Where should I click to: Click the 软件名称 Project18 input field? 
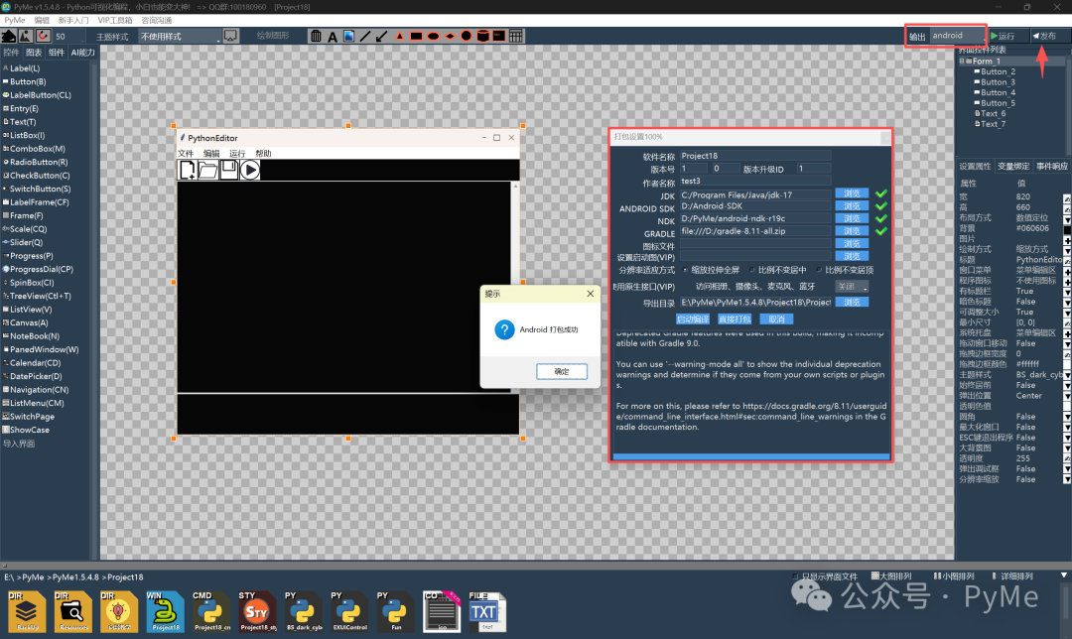755,156
